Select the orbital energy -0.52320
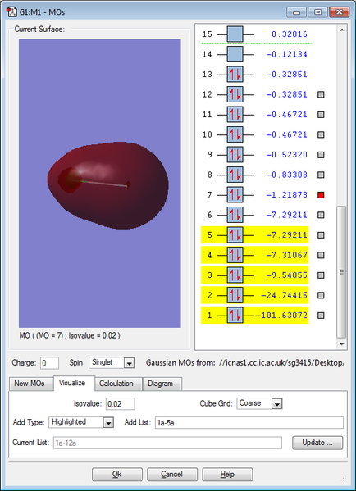Viewport: 356px width, 491px height. [x=287, y=154]
